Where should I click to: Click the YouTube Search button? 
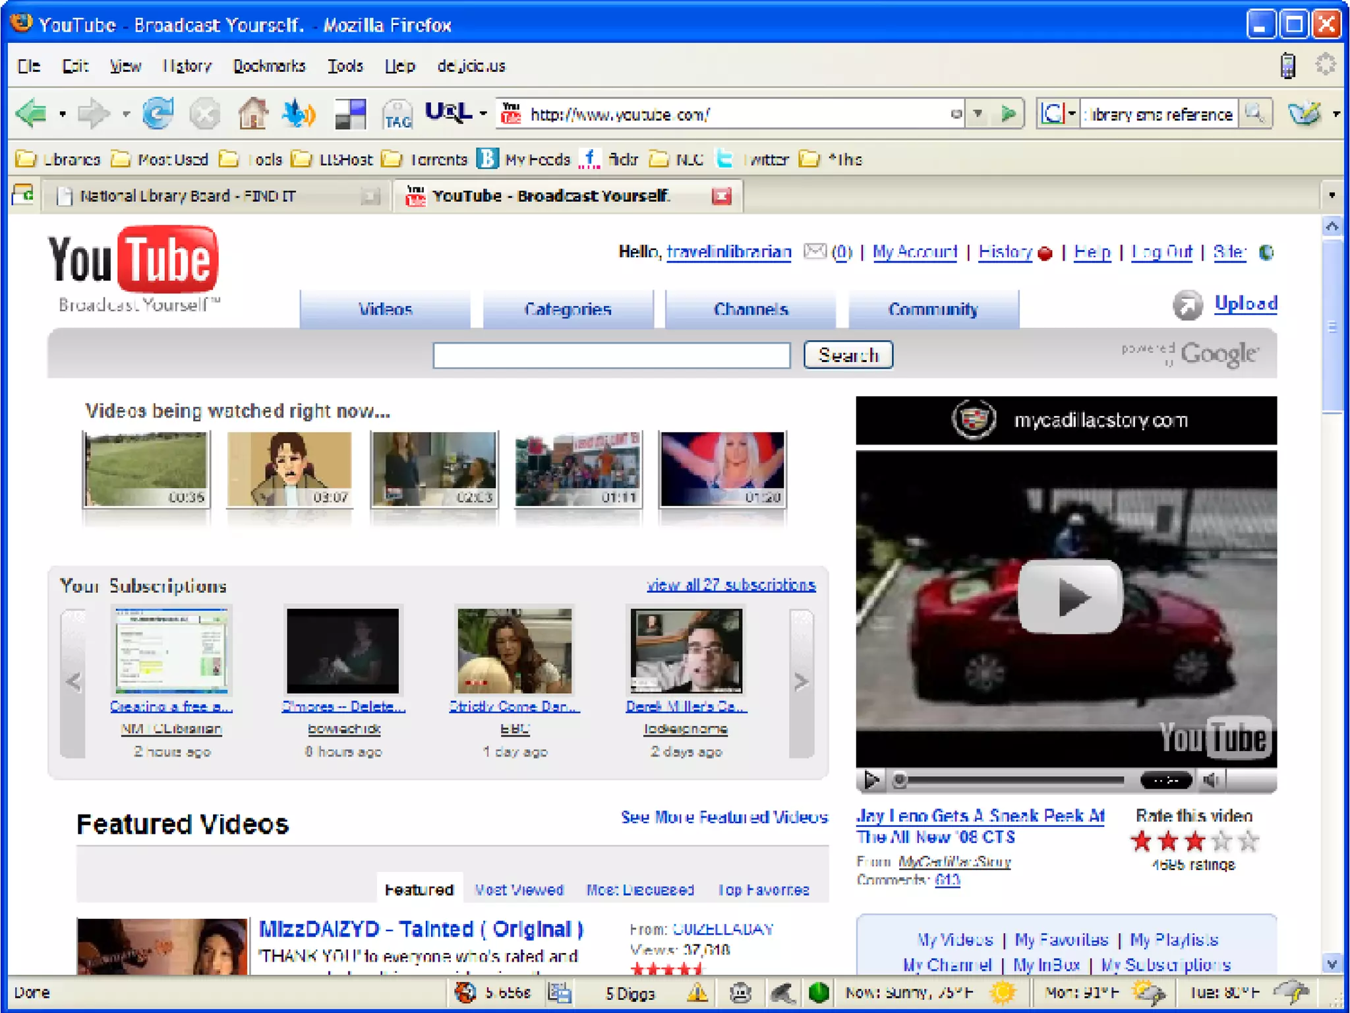848,355
